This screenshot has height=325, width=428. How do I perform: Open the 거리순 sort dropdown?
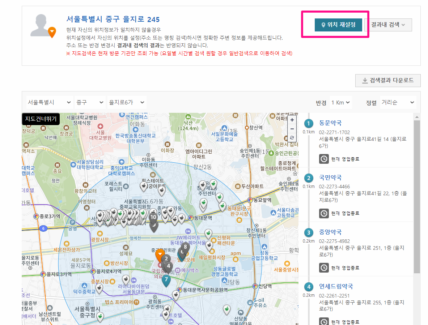point(398,103)
